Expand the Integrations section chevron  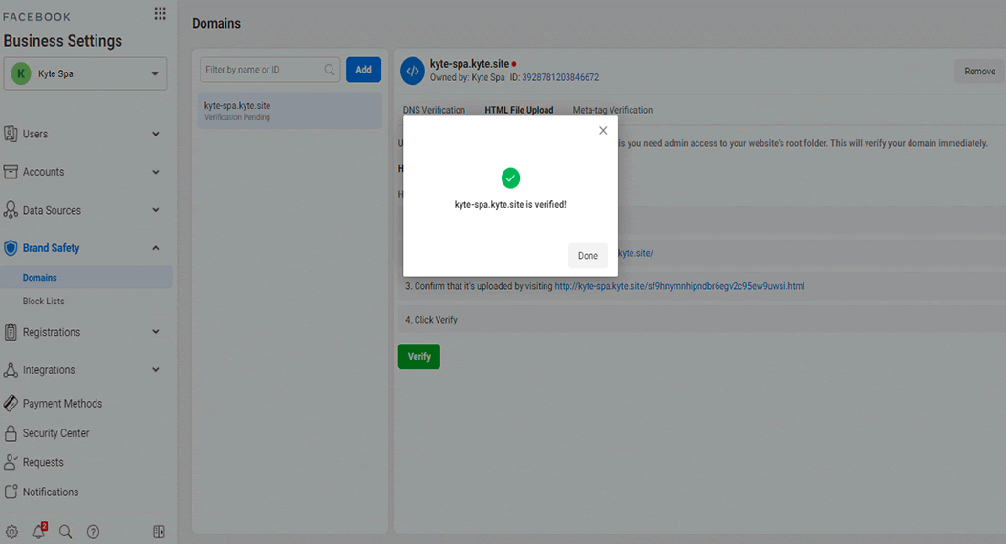click(x=156, y=369)
